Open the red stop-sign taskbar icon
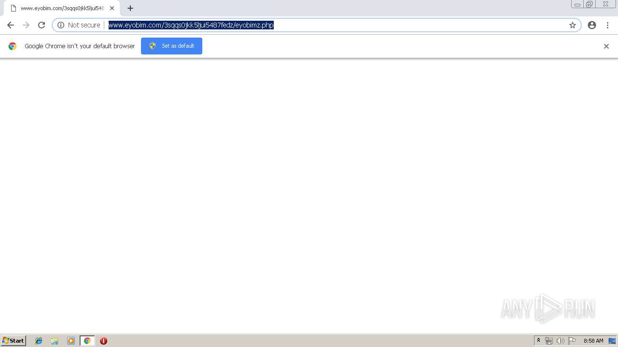The width and height of the screenshot is (618, 347). pos(103,341)
